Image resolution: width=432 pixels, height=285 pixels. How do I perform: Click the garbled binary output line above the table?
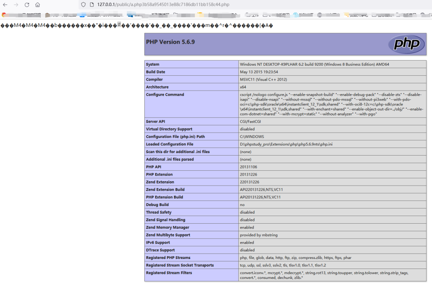pos(137,26)
